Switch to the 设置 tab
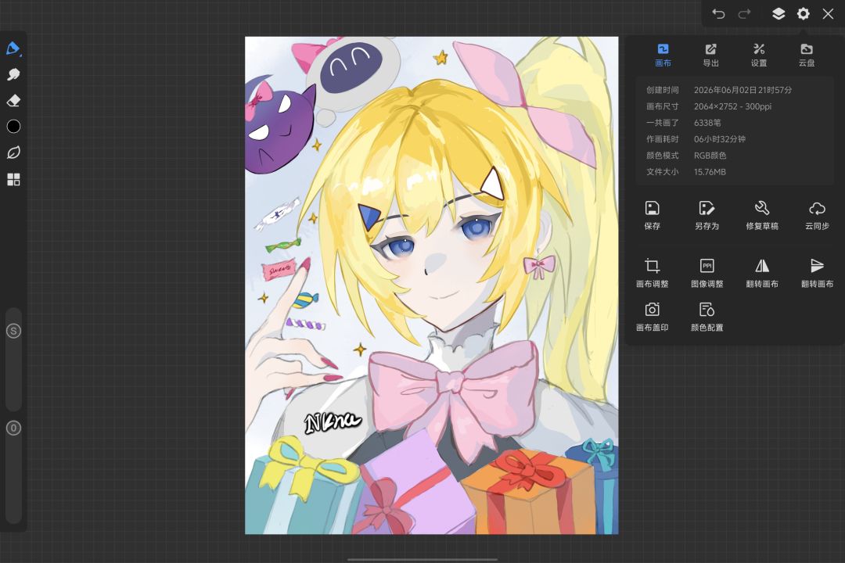845x563 pixels. [x=759, y=56]
